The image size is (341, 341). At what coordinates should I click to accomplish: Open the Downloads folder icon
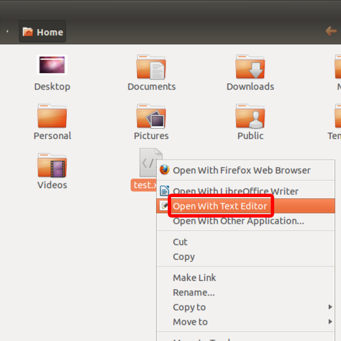(x=250, y=67)
